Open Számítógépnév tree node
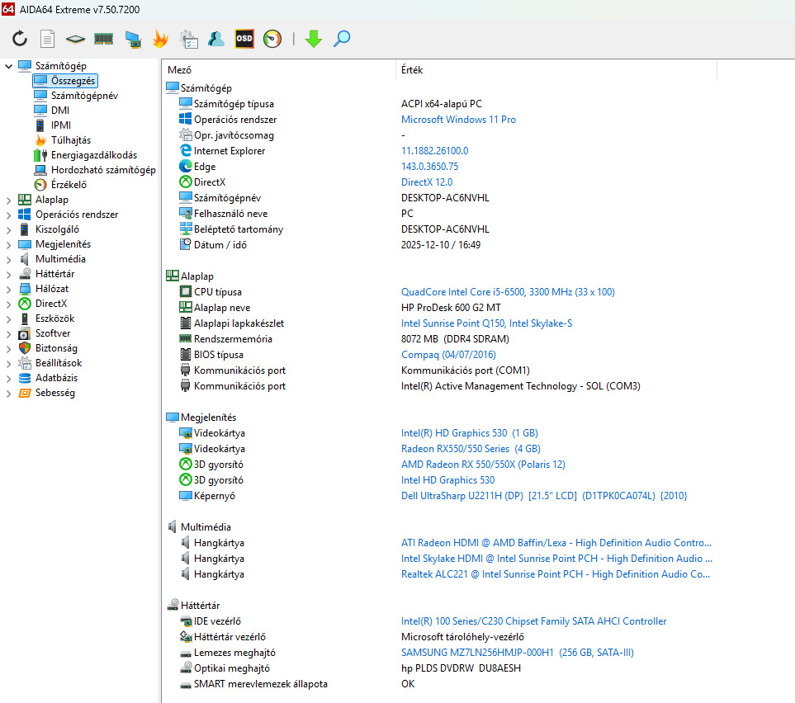Image resolution: width=795 pixels, height=703 pixels. (84, 95)
